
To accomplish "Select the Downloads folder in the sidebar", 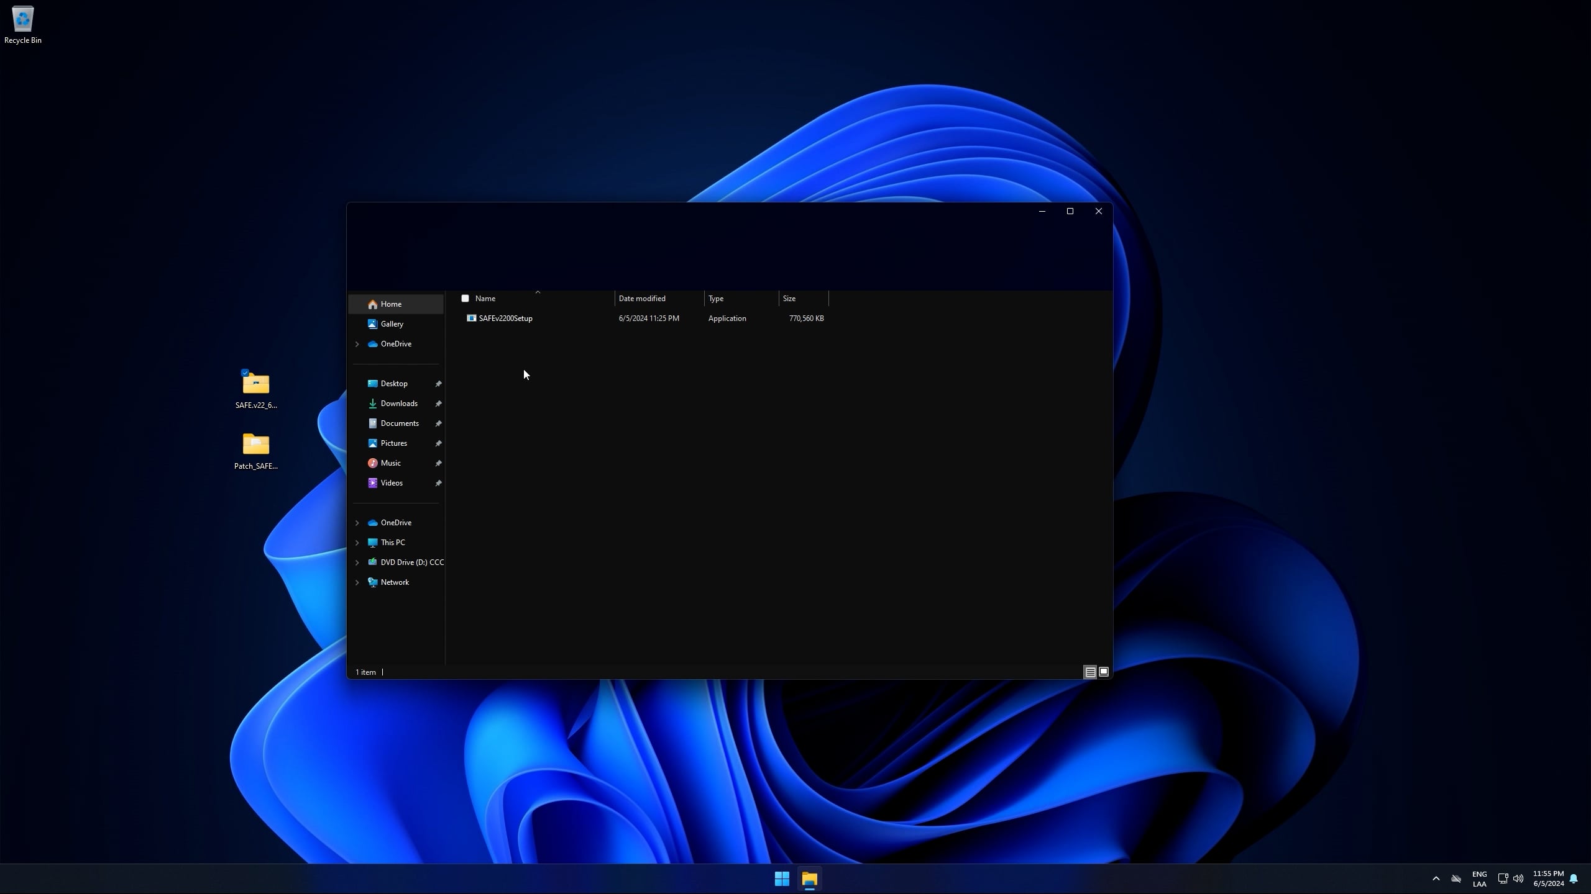I will (398, 404).
